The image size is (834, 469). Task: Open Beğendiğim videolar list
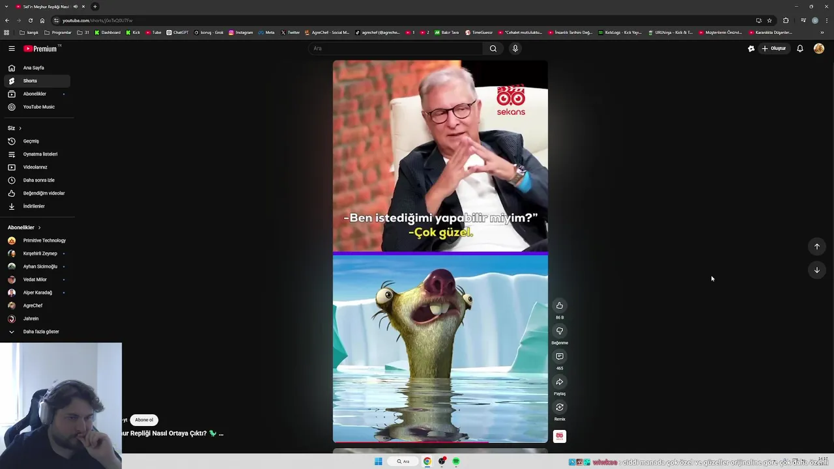pyautogui.click(x=36, y=193)
